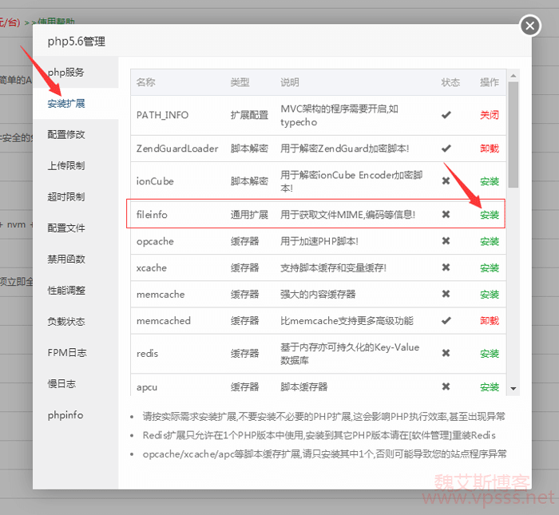Install the fileinfo extension
The height and width of the screenshot is (515, 559).
click(490, 215)
